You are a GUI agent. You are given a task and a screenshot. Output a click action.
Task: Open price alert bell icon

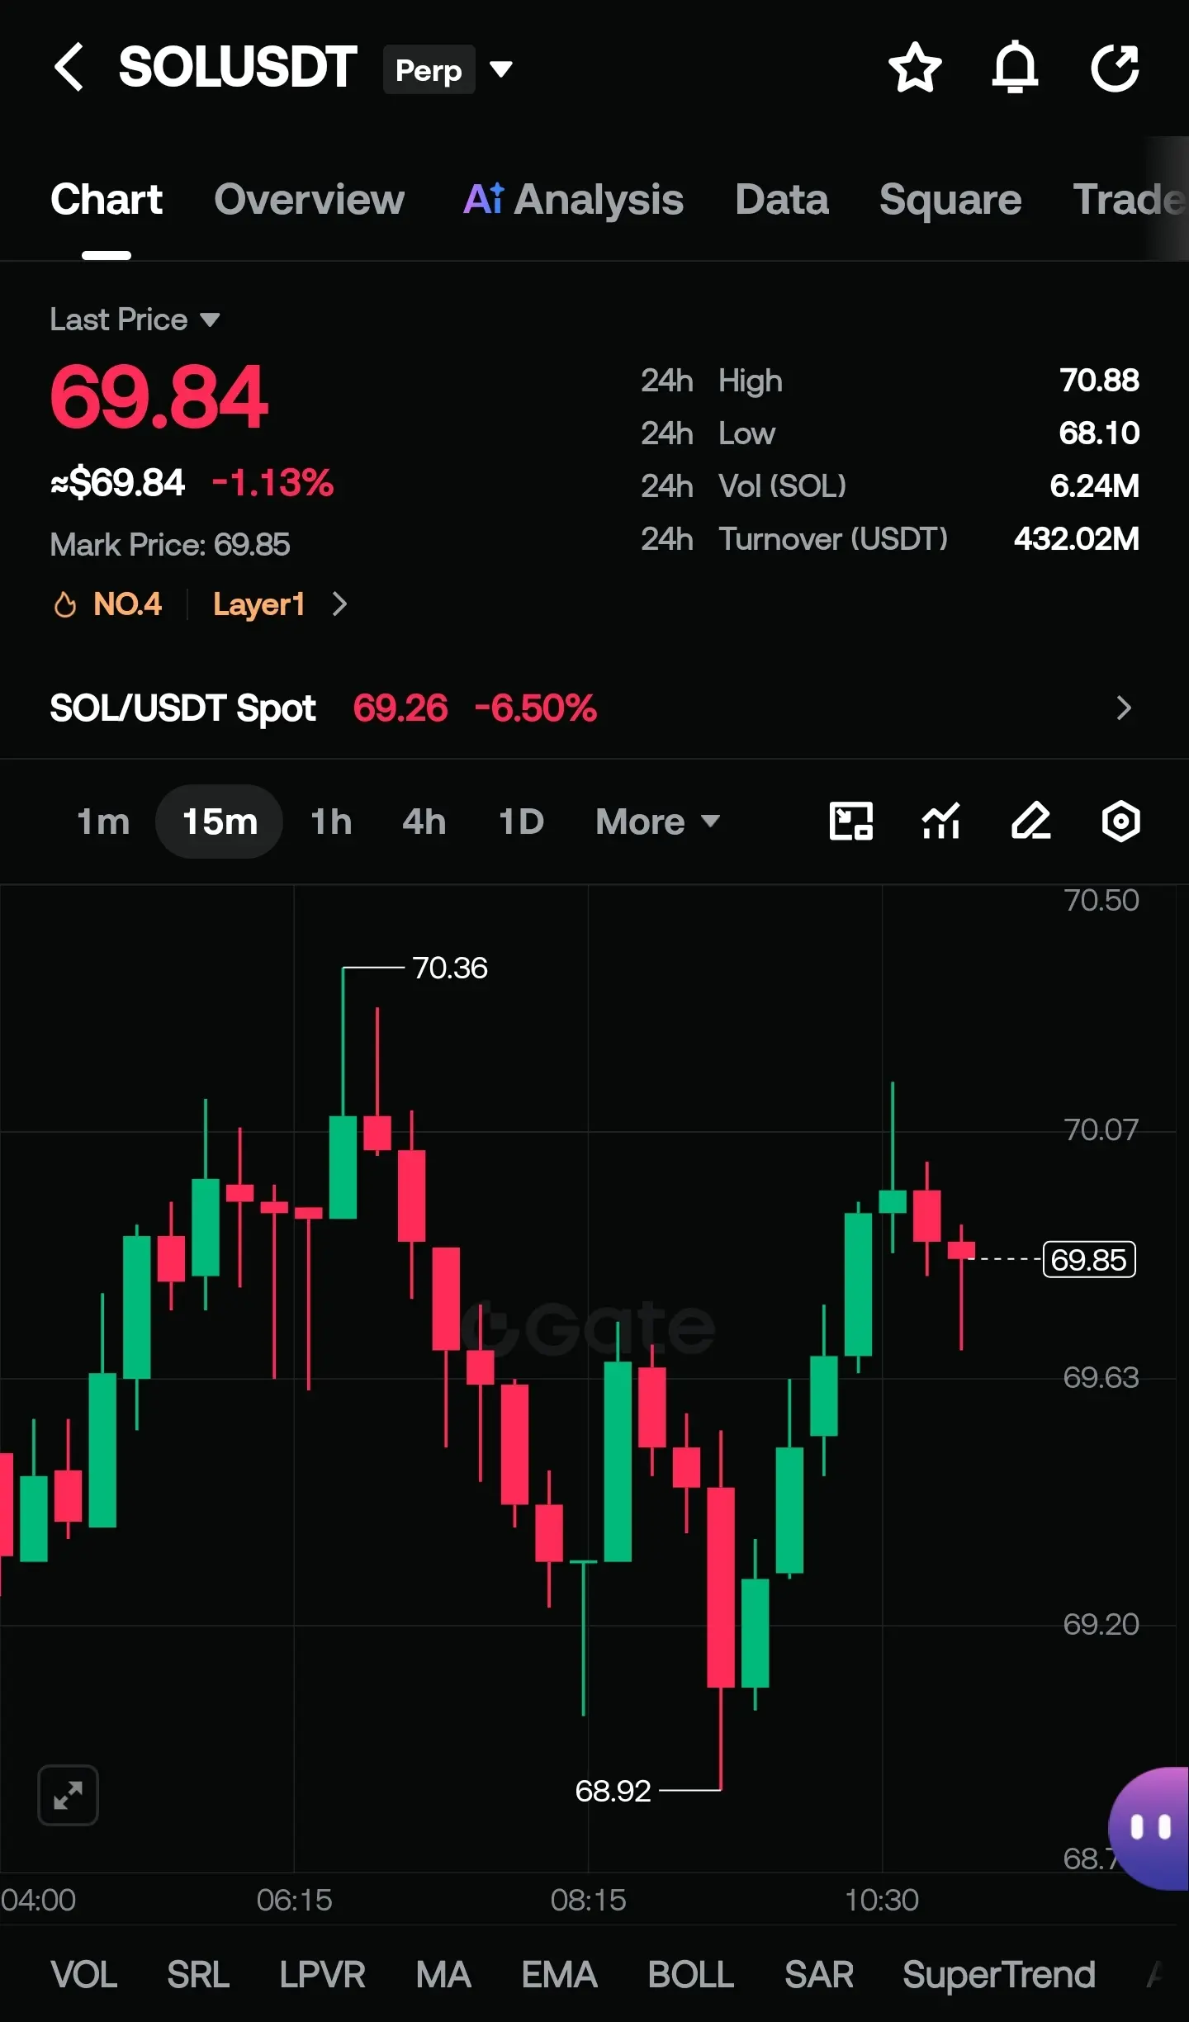point(1015,67)
